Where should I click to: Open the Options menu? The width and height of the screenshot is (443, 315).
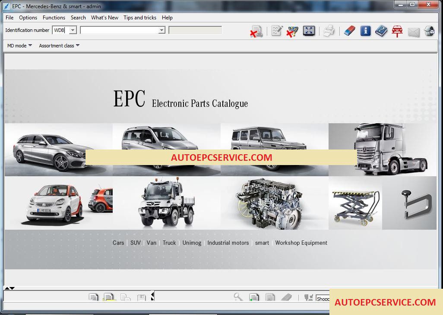pyautogui.click(x=28, y=18)
